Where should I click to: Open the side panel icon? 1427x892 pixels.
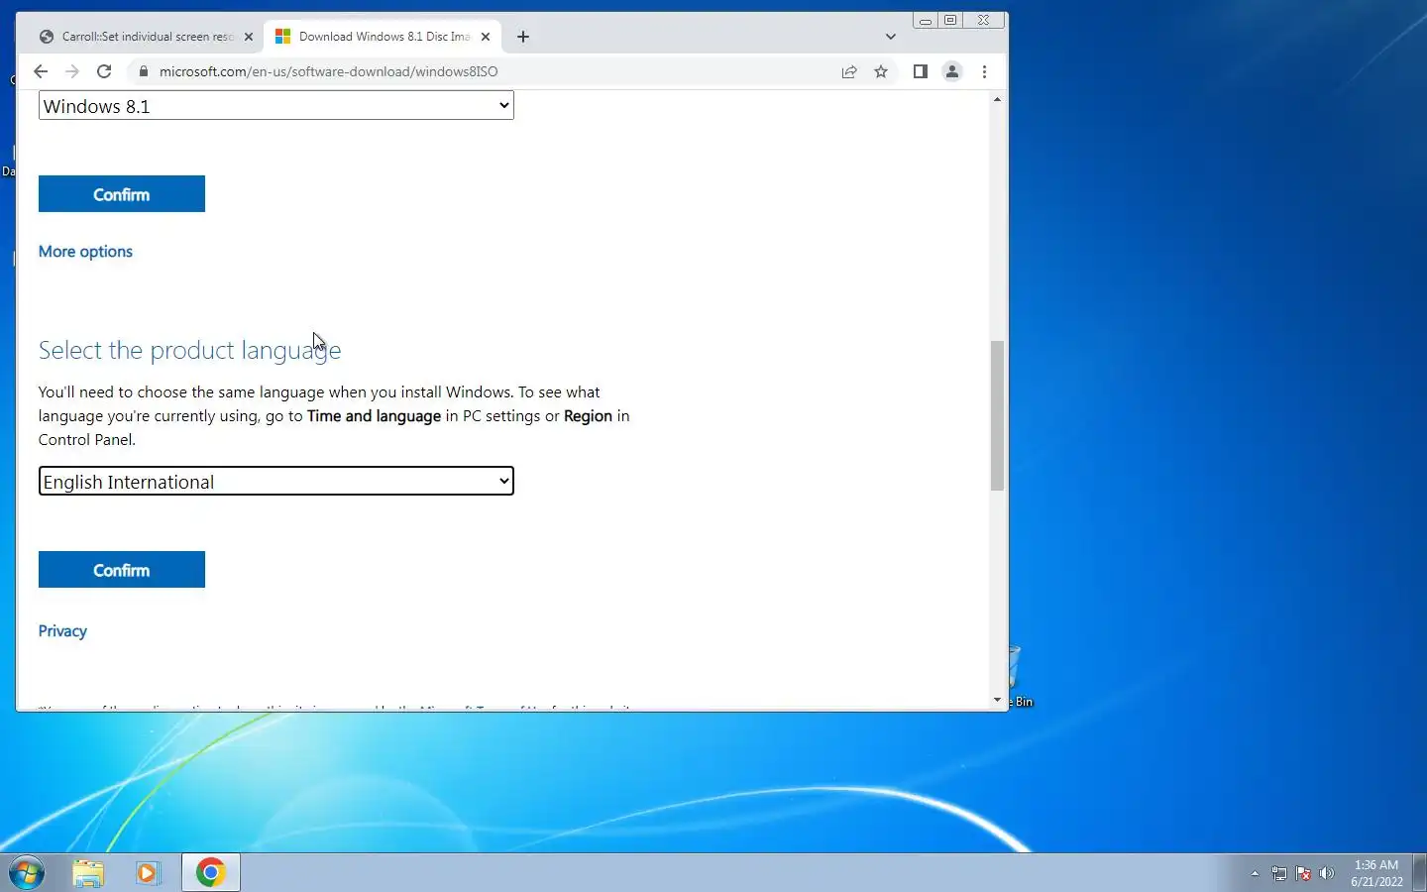click(x=921, y=71)
